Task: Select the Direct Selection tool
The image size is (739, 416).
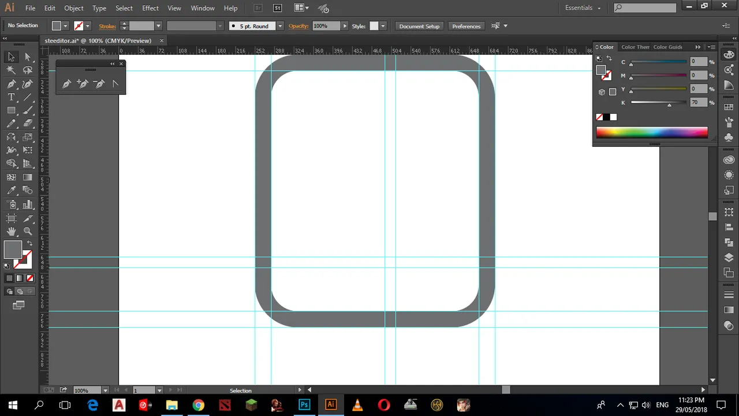Action: click(28, 57)
